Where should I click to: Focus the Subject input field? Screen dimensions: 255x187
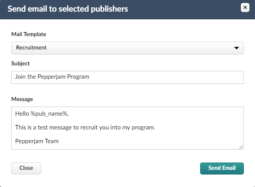[x=127, y=77]
